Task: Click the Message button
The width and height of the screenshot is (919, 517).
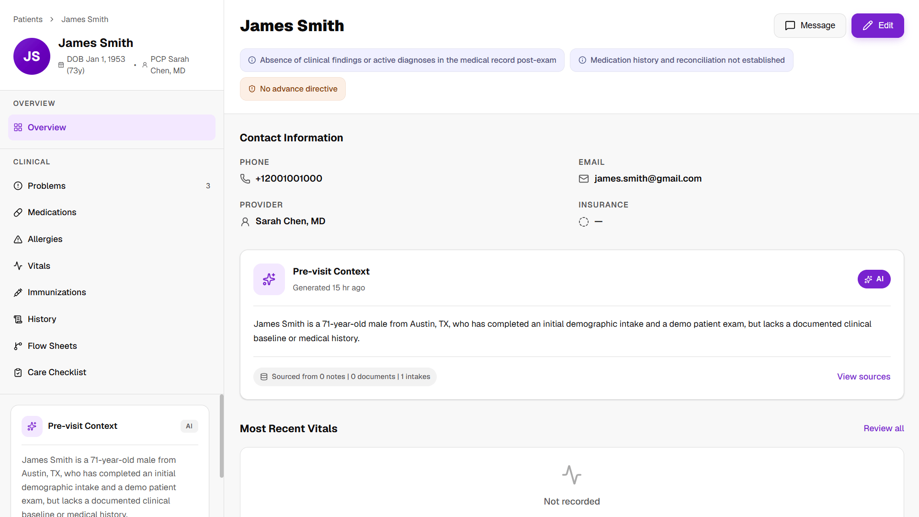Action: point(810,25)
